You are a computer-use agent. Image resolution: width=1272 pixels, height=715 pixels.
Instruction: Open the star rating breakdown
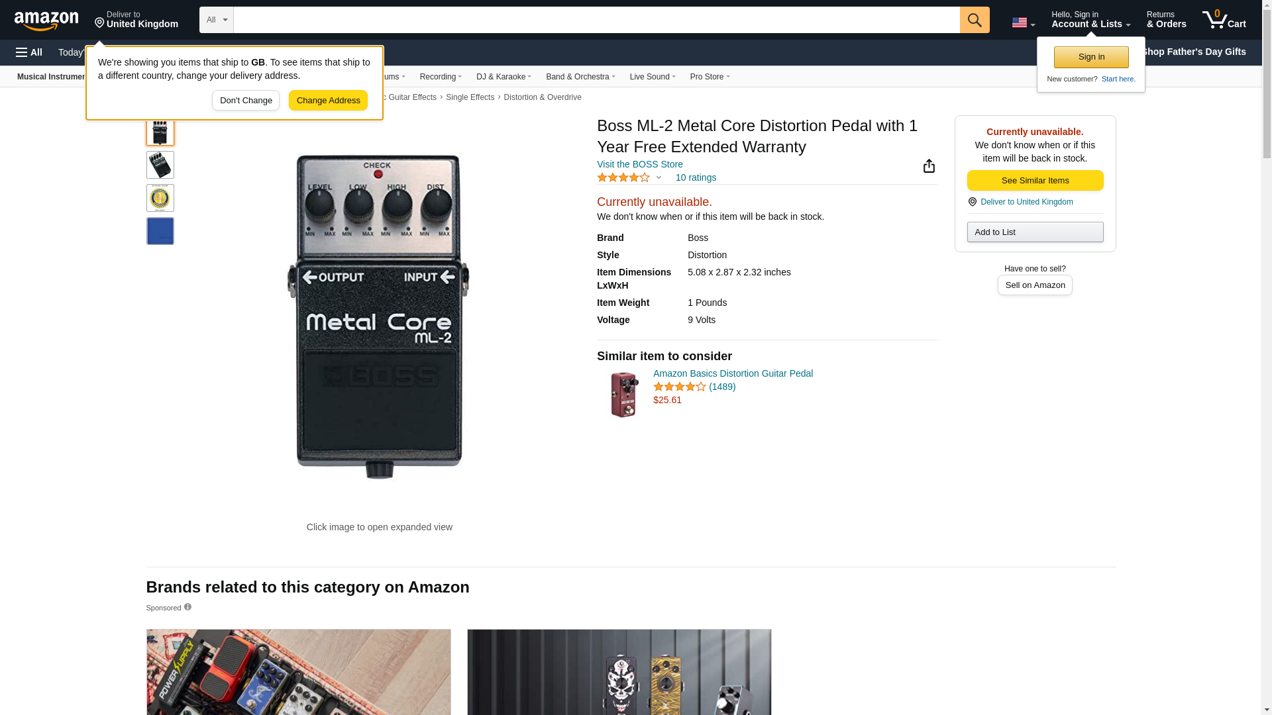click(629, 177)
